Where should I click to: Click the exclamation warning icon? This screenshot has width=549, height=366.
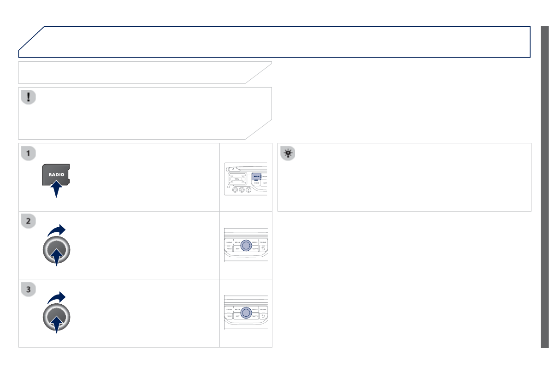[x=29, y=97]
